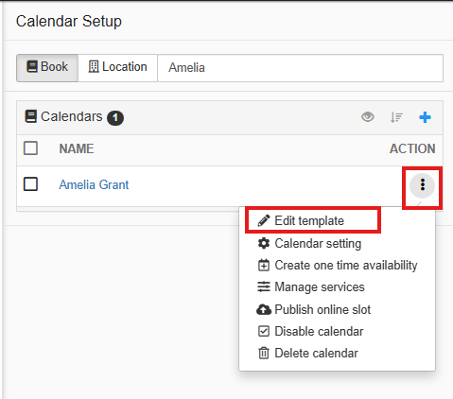Click the cloud upload icon for Publish online slot
Image resolution: width=453 pixels, height=399 pixels.
coord(264,309)
